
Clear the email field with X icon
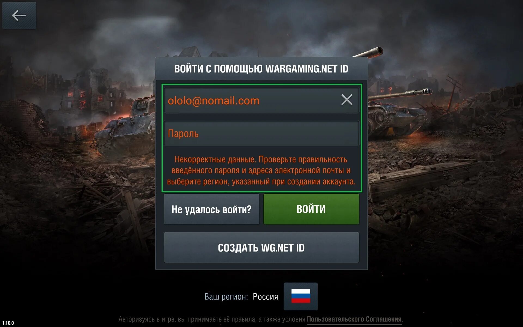click(x=347, y=100)
